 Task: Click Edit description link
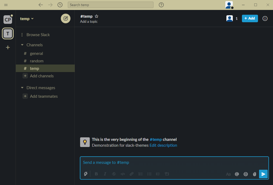[163, 145]
